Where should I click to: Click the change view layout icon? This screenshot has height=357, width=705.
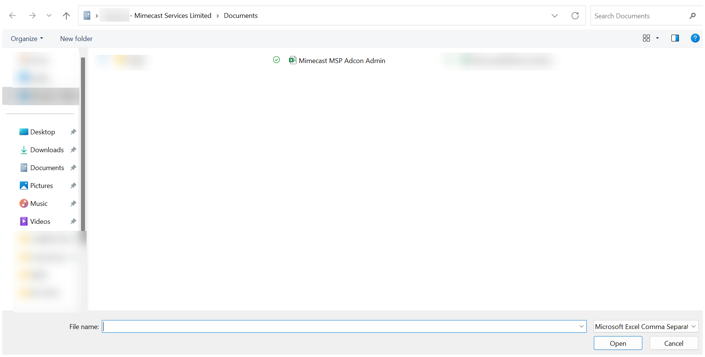coord(646,38)
